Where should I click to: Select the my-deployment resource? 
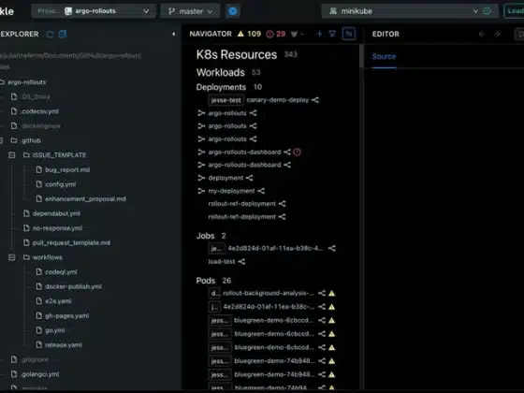[231, 191]
